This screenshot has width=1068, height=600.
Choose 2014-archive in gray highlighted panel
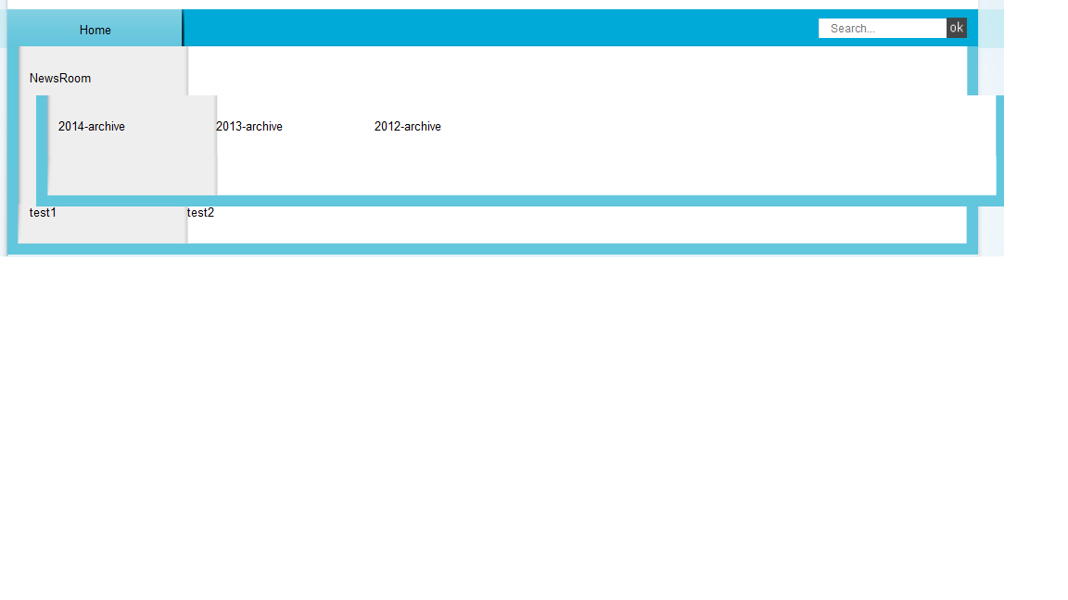click(x=92, y=127)
